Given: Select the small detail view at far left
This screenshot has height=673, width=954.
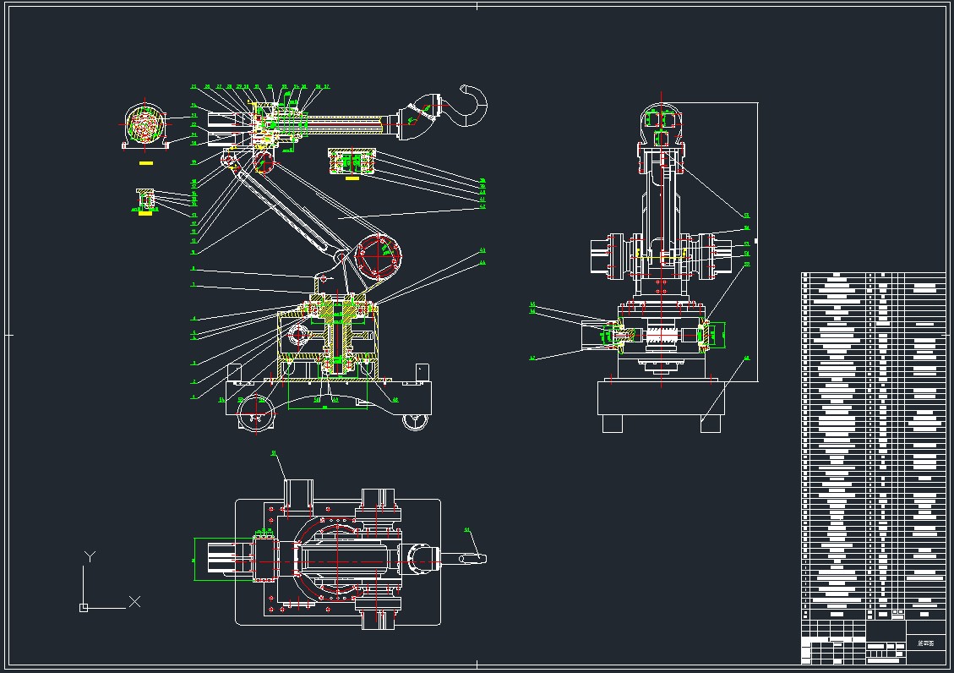Looking at the screenshot, I should [145, 200].
